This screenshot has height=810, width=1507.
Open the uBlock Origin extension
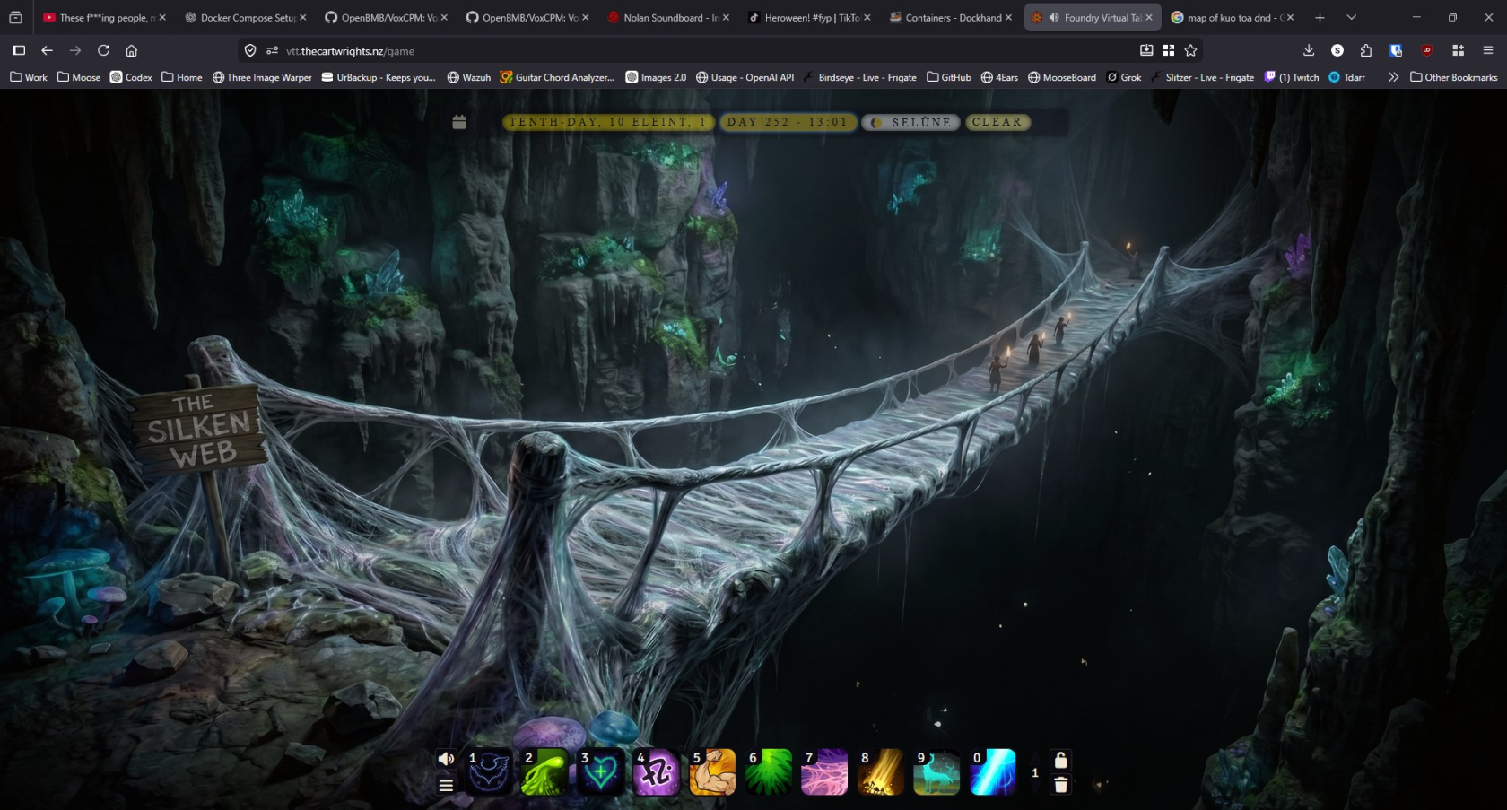point(1427,50)
